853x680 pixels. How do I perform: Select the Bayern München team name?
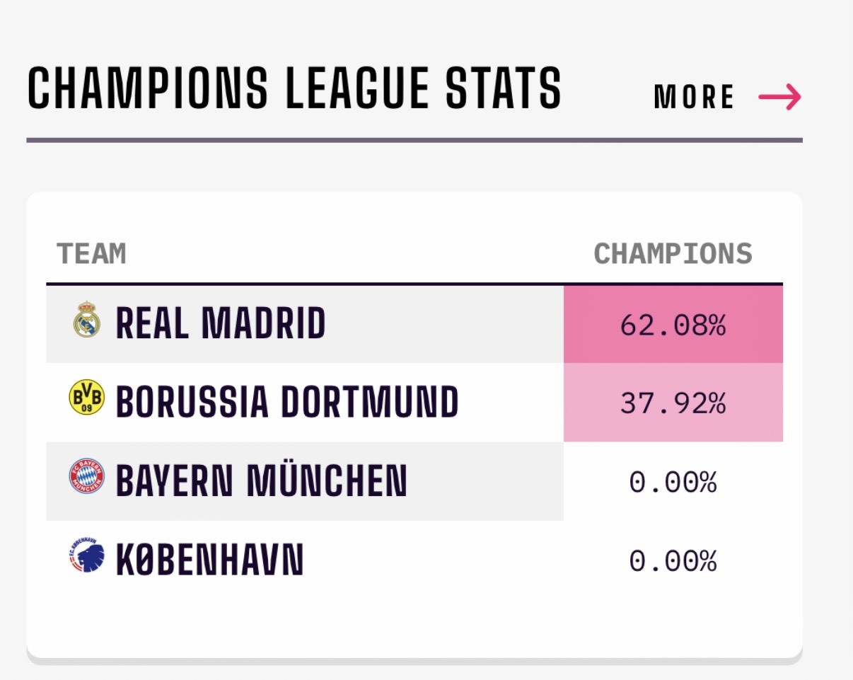(261, 481)
